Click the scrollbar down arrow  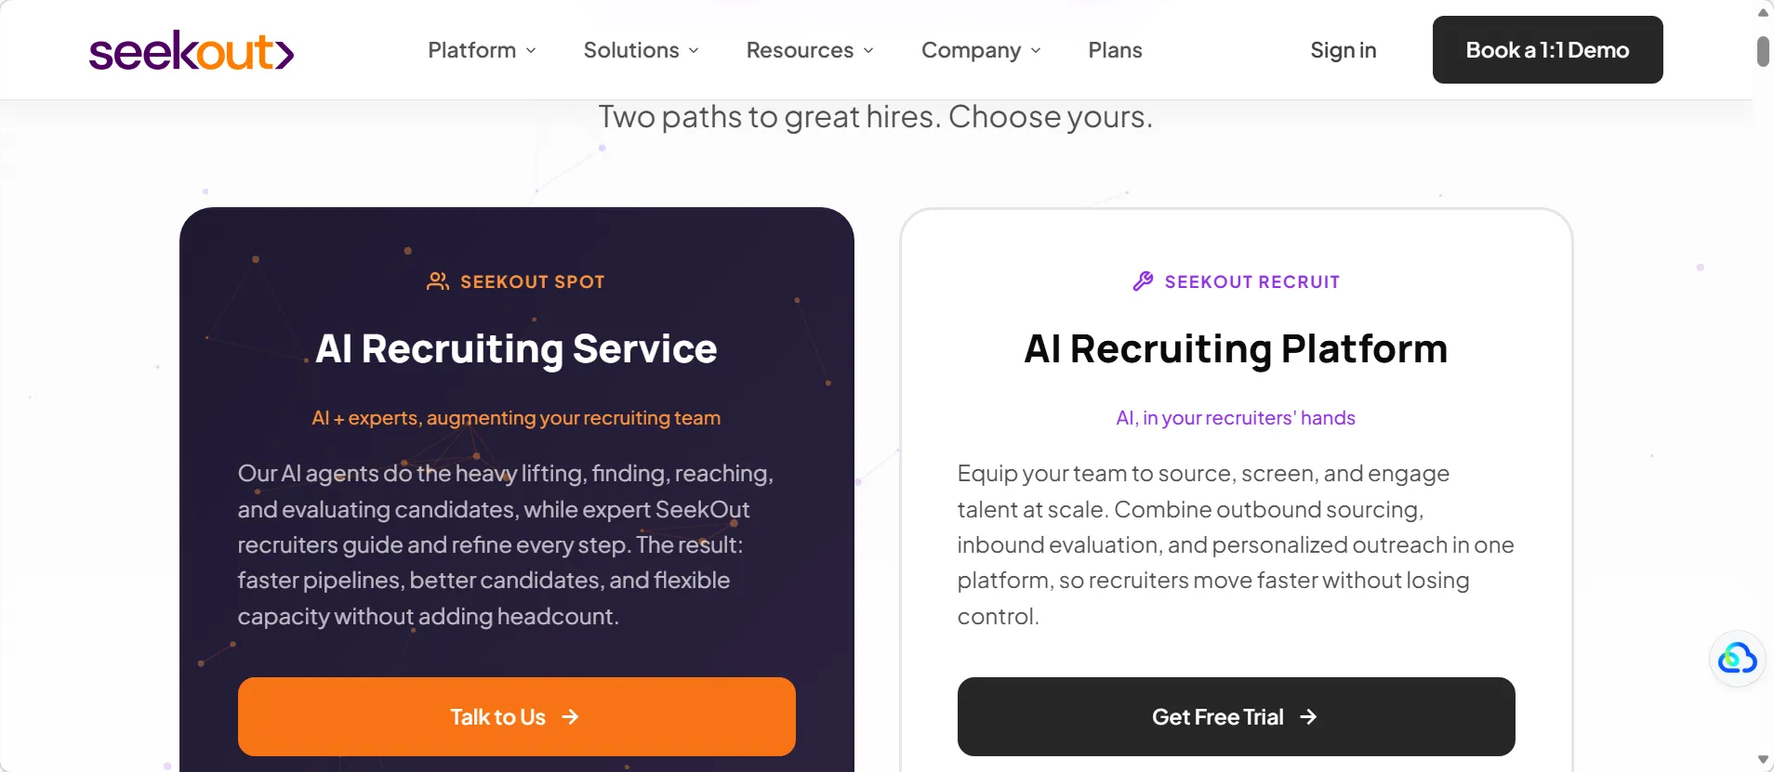(x=1763, y=760)
